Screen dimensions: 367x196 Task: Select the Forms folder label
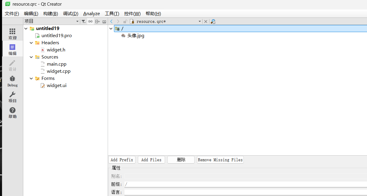coord(48,78)
